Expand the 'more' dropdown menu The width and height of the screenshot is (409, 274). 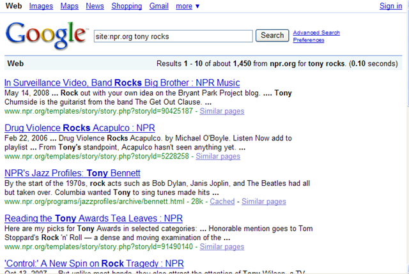[x=187, y=6]
